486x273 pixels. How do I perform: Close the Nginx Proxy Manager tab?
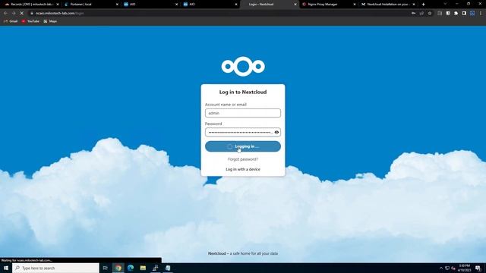[x=355, y=5]
